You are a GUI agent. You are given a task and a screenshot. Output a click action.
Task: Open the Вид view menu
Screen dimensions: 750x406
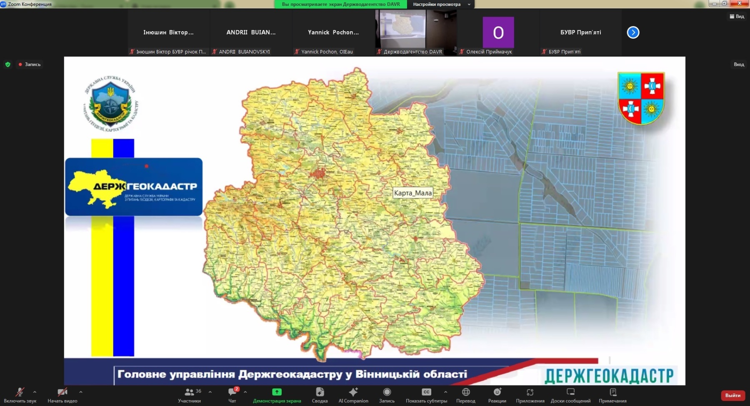coord(737,16)
